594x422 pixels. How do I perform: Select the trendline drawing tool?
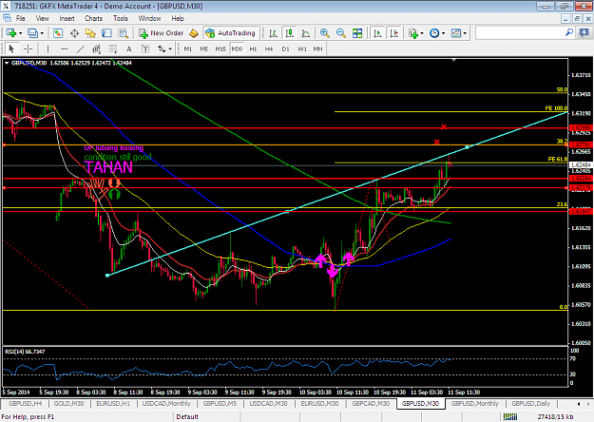(x=81, y=48)
